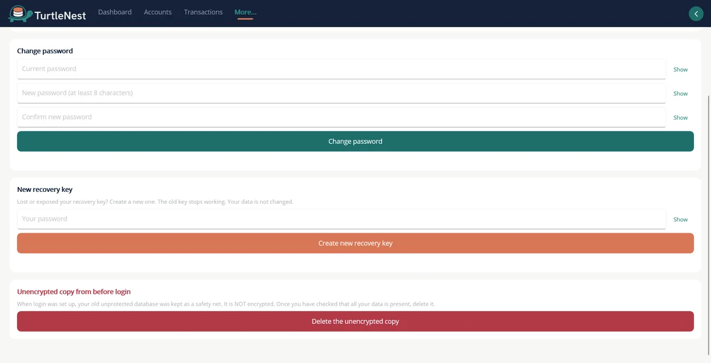
Task: Expand the More... menu
Action: 245,12
